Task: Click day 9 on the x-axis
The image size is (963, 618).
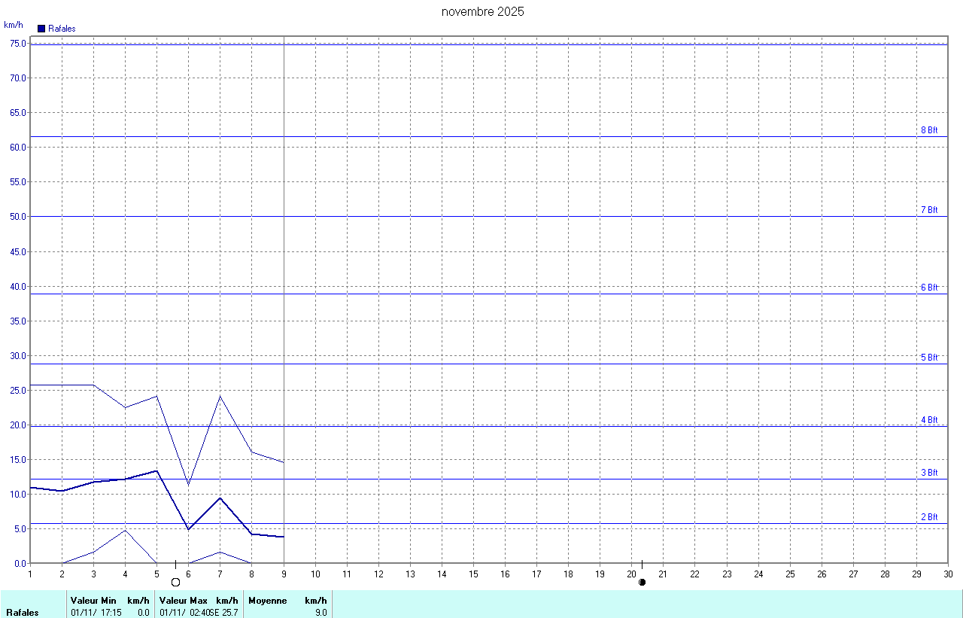Action: (x=284, y=574)
